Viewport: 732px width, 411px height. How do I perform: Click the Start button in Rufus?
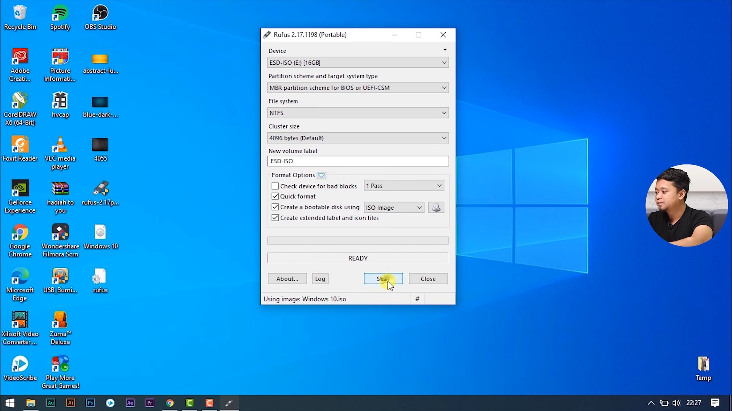(383, 279)
